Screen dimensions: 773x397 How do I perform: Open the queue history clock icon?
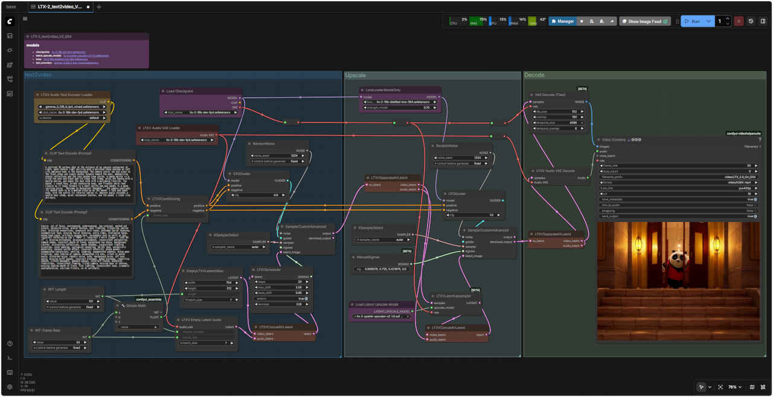point(751,21)
